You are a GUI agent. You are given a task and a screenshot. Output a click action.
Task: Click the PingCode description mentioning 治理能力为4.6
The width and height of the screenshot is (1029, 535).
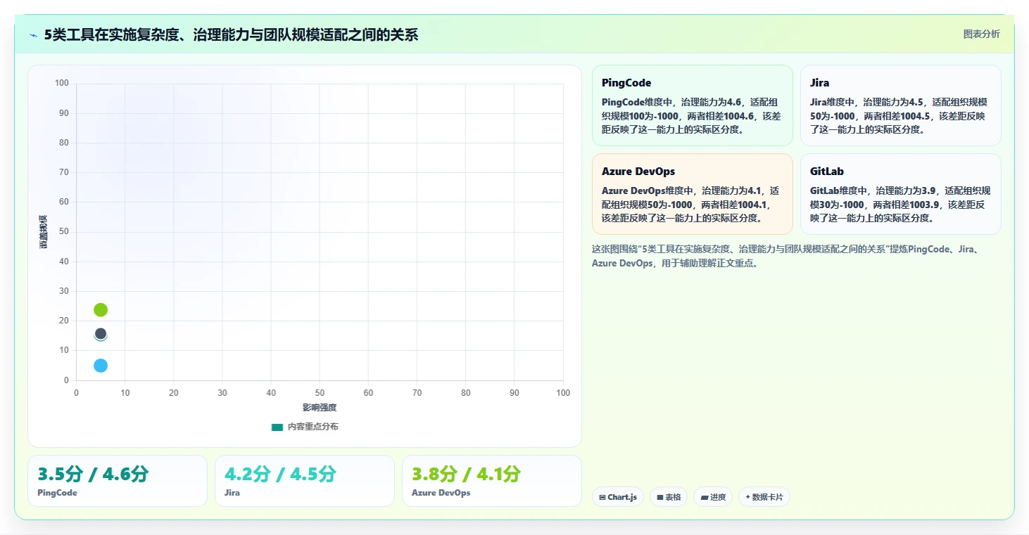[x=692, y=115]
